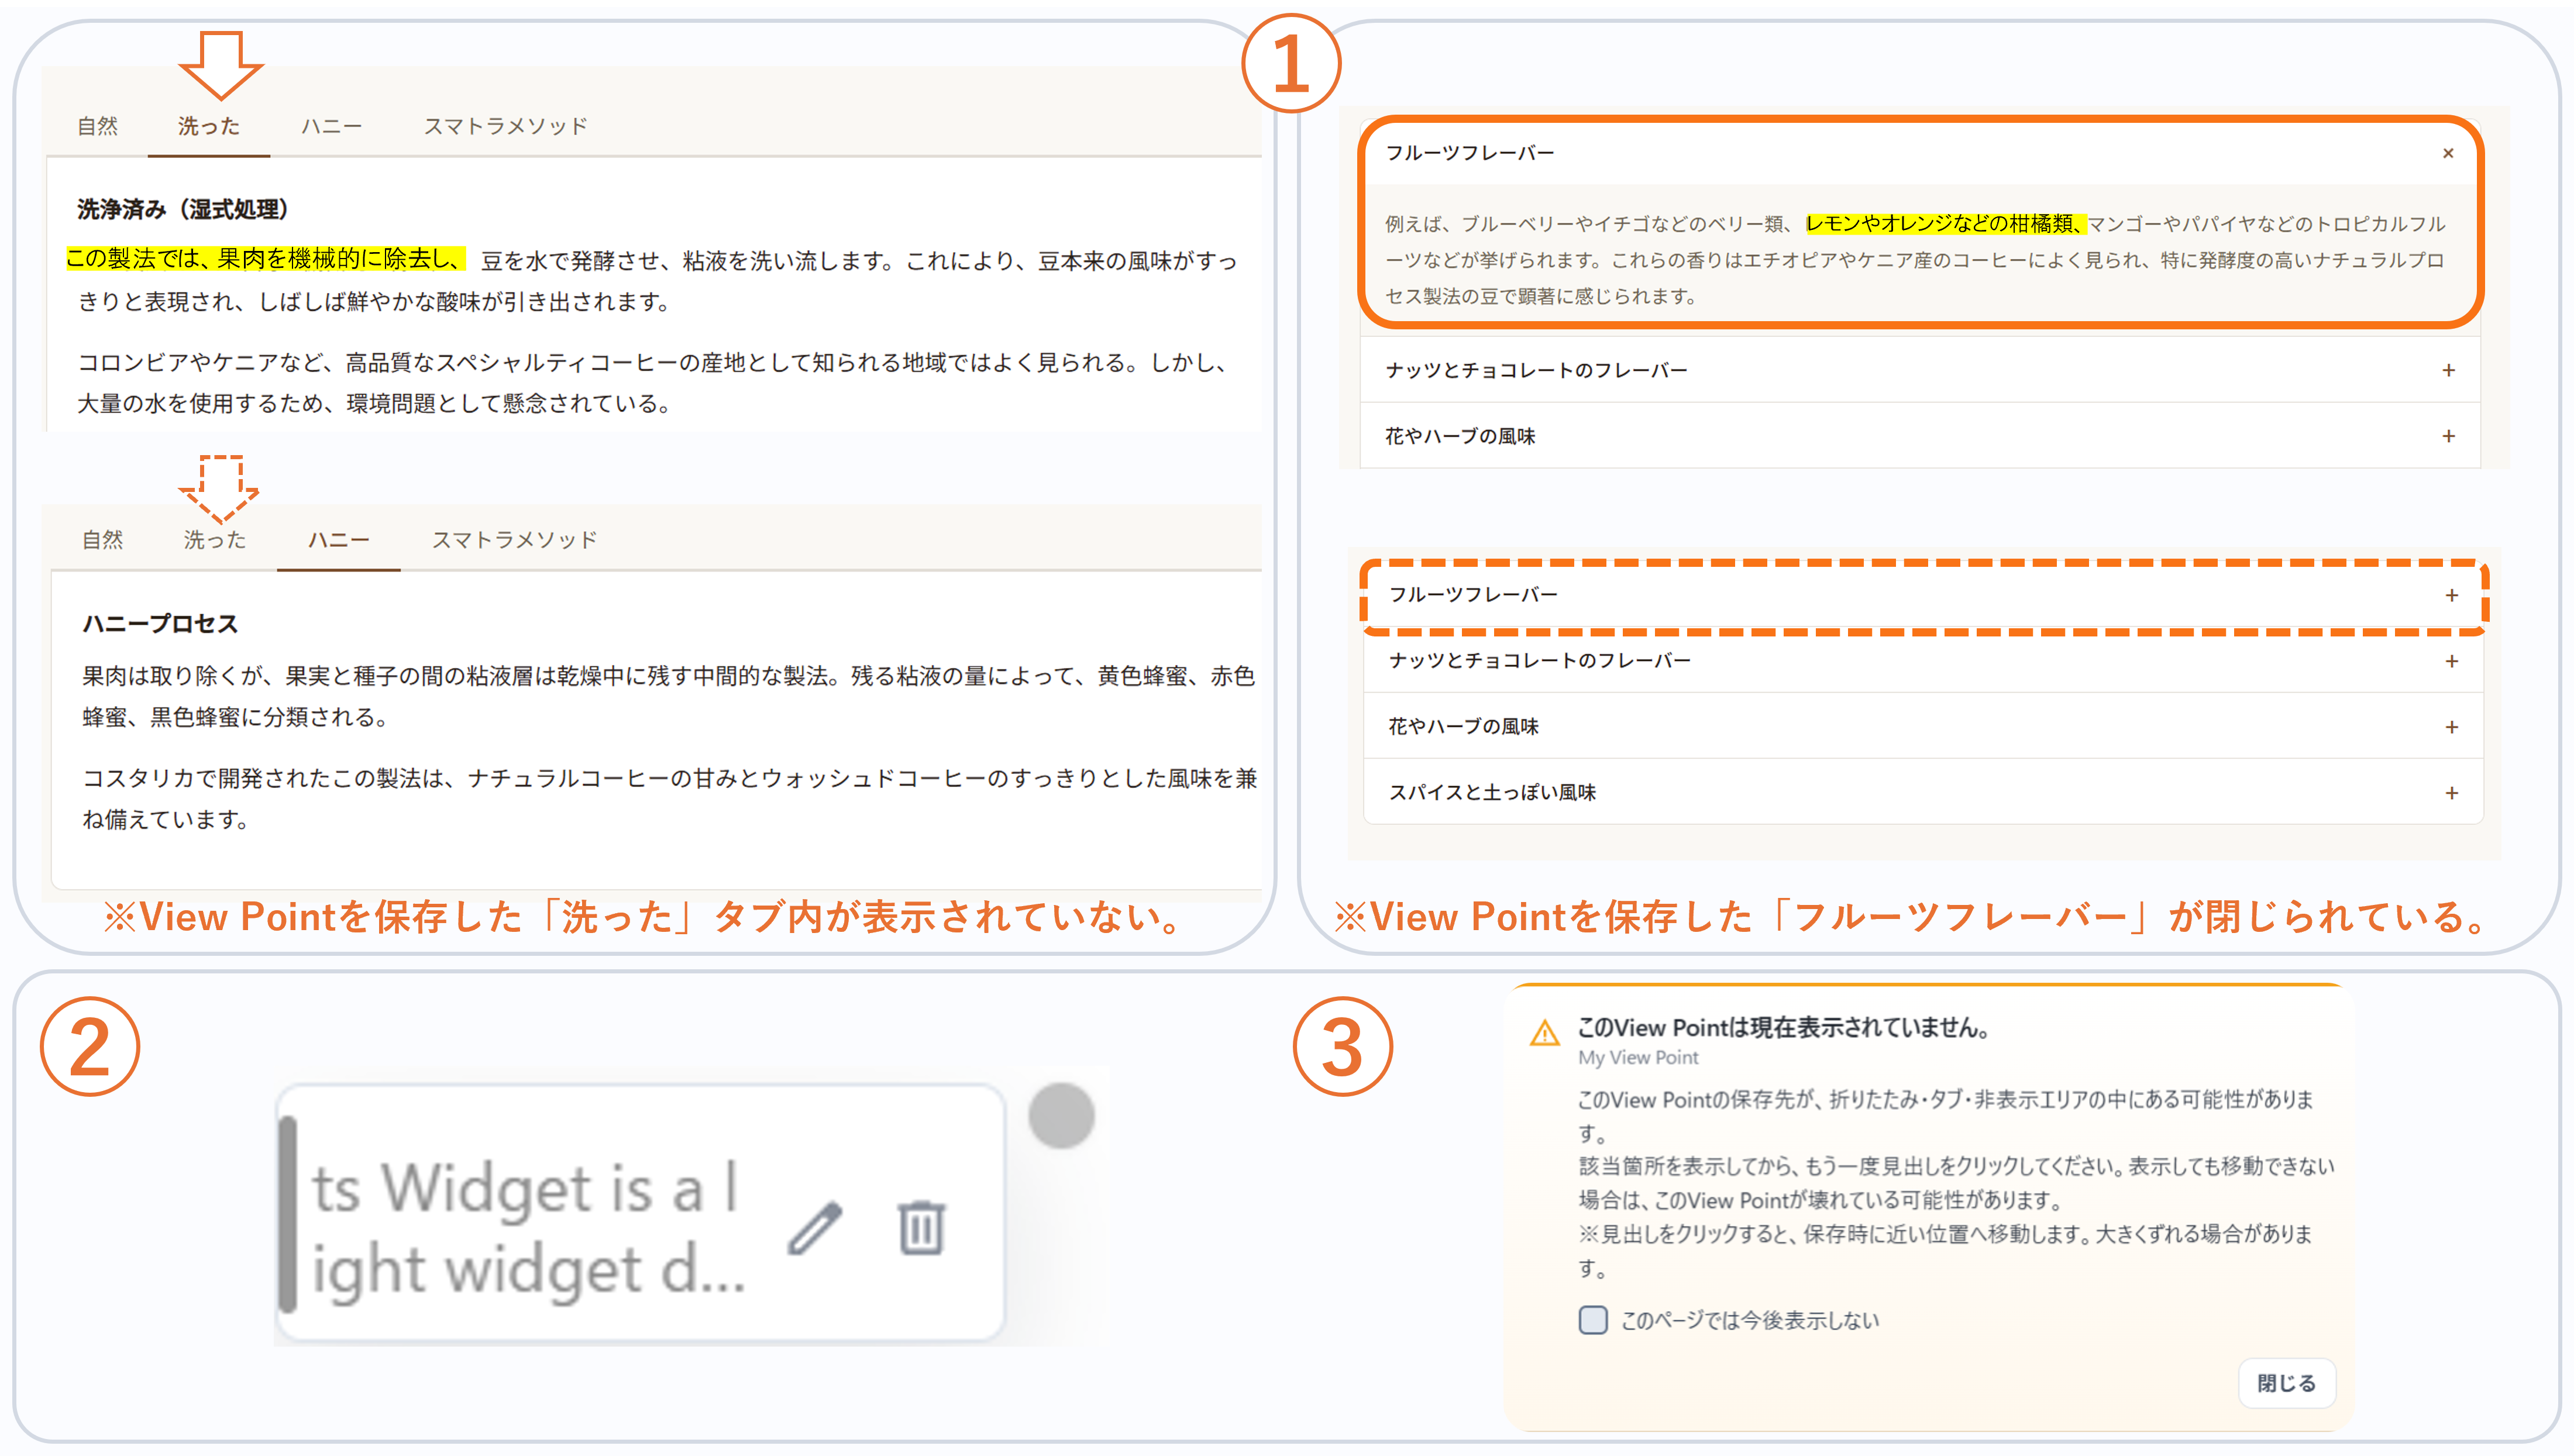This screenshot has width=2574, height=1456.
Task: Select the active 洗った tab above 洗浄済み content
Action: tap(209, 126)
